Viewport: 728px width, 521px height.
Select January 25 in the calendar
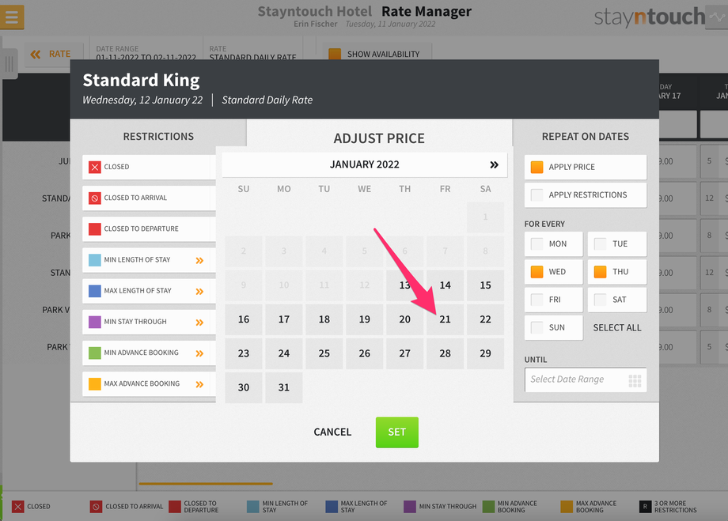(324, 353)
